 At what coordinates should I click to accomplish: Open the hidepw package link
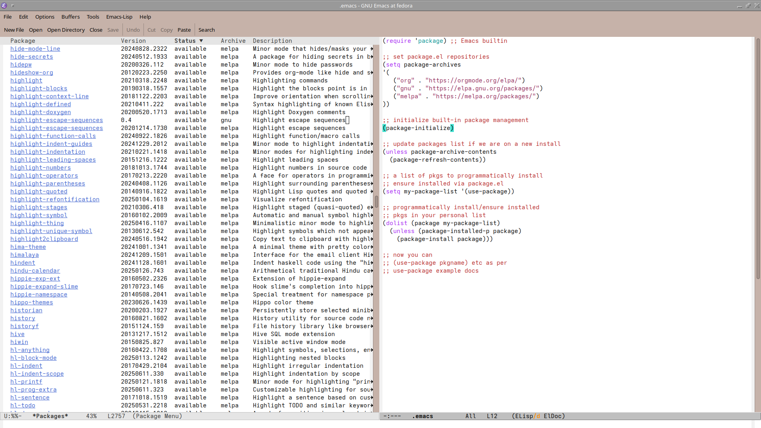tap(21, 65)
